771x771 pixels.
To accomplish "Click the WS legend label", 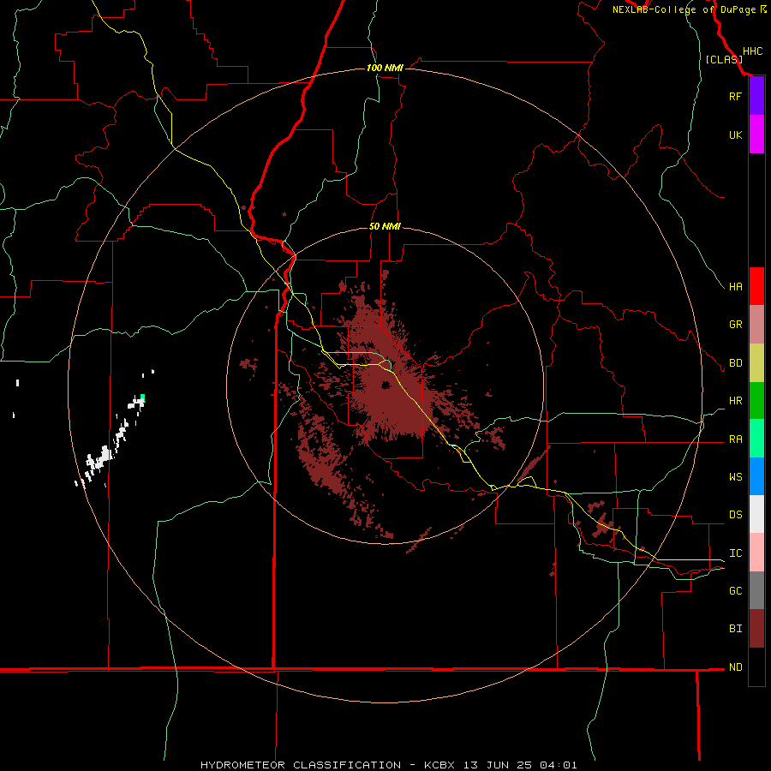I will click(735, 477).
